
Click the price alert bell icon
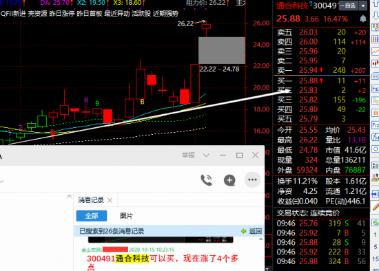pos(362,19)
